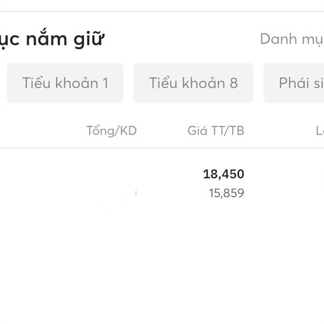
Task: Choose sub-account 1 filter chip
Action: (x=65, y=83)
